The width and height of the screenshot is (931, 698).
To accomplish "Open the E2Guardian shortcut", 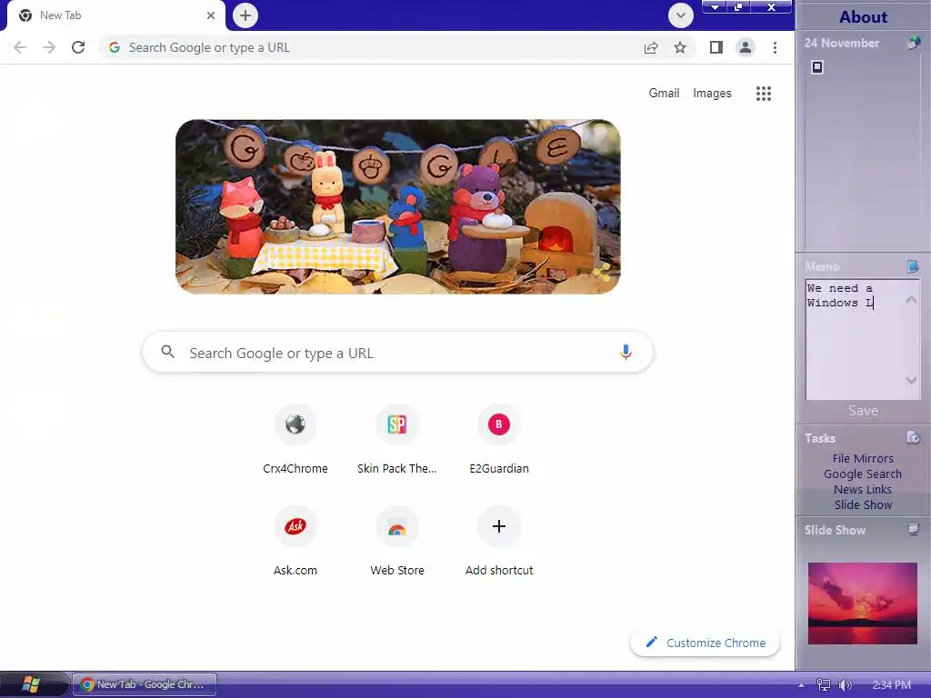I will [499, 438].
